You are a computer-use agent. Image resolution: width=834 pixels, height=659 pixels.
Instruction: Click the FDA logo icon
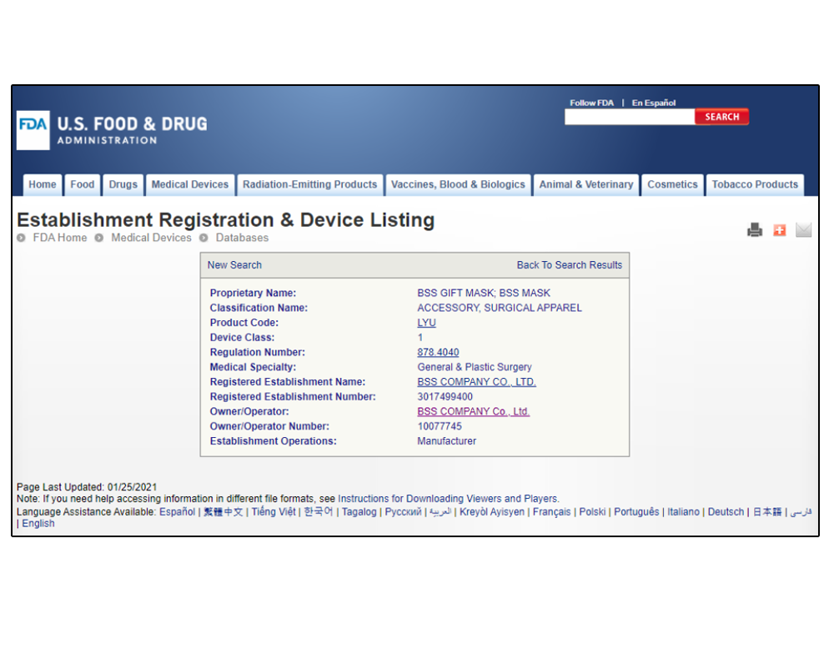pyautogui.click(x=33, y=130)
